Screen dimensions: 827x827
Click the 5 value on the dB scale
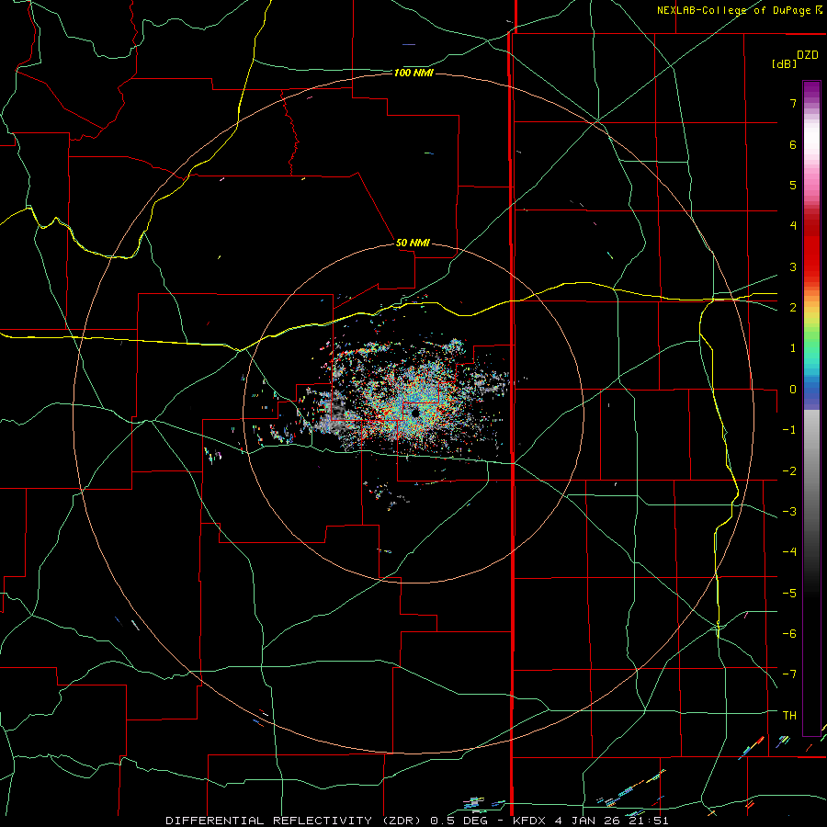(x=793, y=185)
